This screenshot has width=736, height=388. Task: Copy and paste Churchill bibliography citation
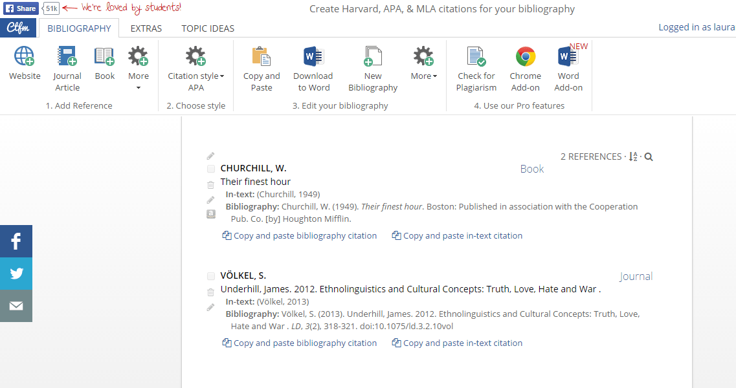(x=300, y=236)
